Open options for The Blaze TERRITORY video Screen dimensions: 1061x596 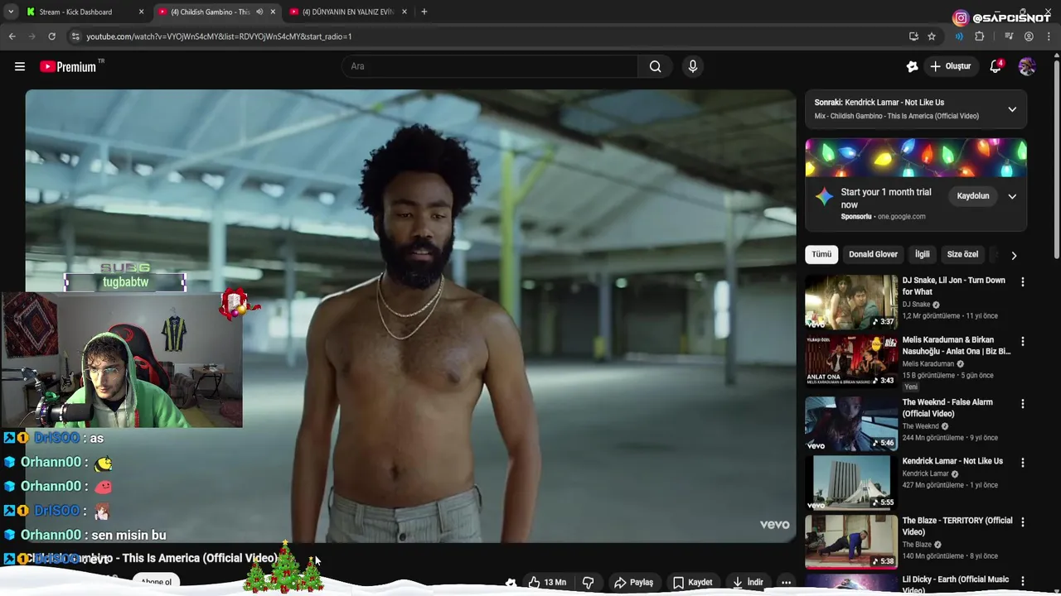click(1022, 522)
